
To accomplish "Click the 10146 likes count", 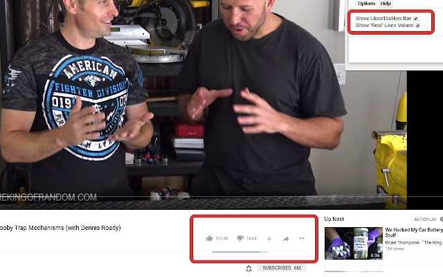I will (x=222, y=238).
